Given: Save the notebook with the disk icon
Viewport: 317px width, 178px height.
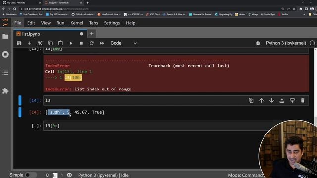Looking at the screenshot, I should [19, 43].
